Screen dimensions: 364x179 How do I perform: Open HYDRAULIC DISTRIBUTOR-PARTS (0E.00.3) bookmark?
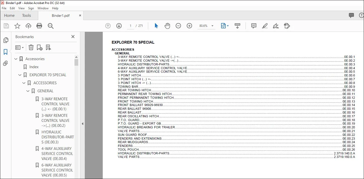coord(58,137)
